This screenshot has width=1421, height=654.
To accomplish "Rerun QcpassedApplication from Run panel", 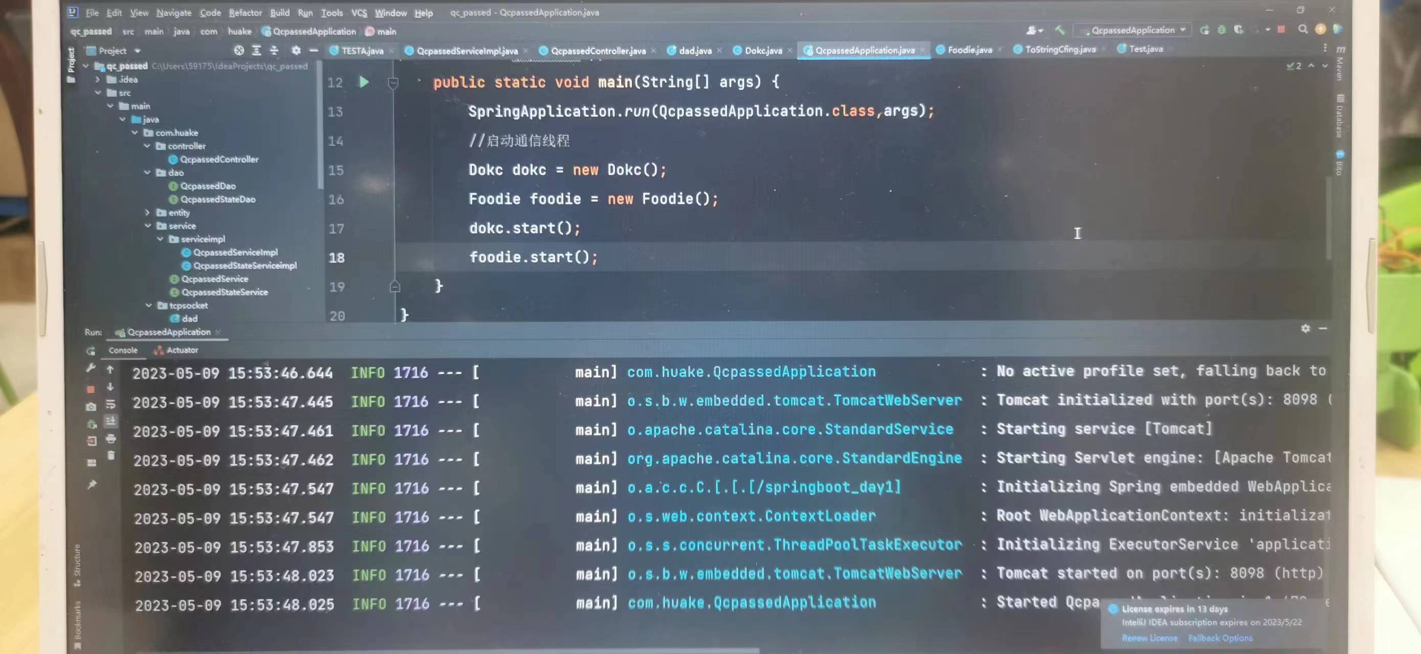I will point(91,351).
